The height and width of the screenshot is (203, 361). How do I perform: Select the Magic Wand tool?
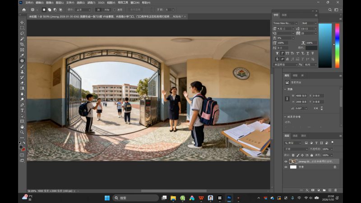tap(22, 39)
